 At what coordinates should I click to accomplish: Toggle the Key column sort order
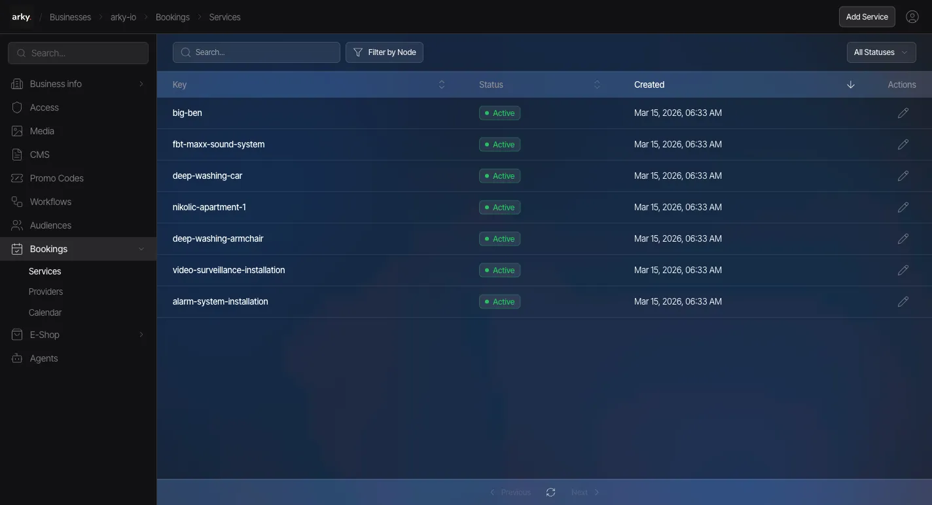tap(442, 84)
